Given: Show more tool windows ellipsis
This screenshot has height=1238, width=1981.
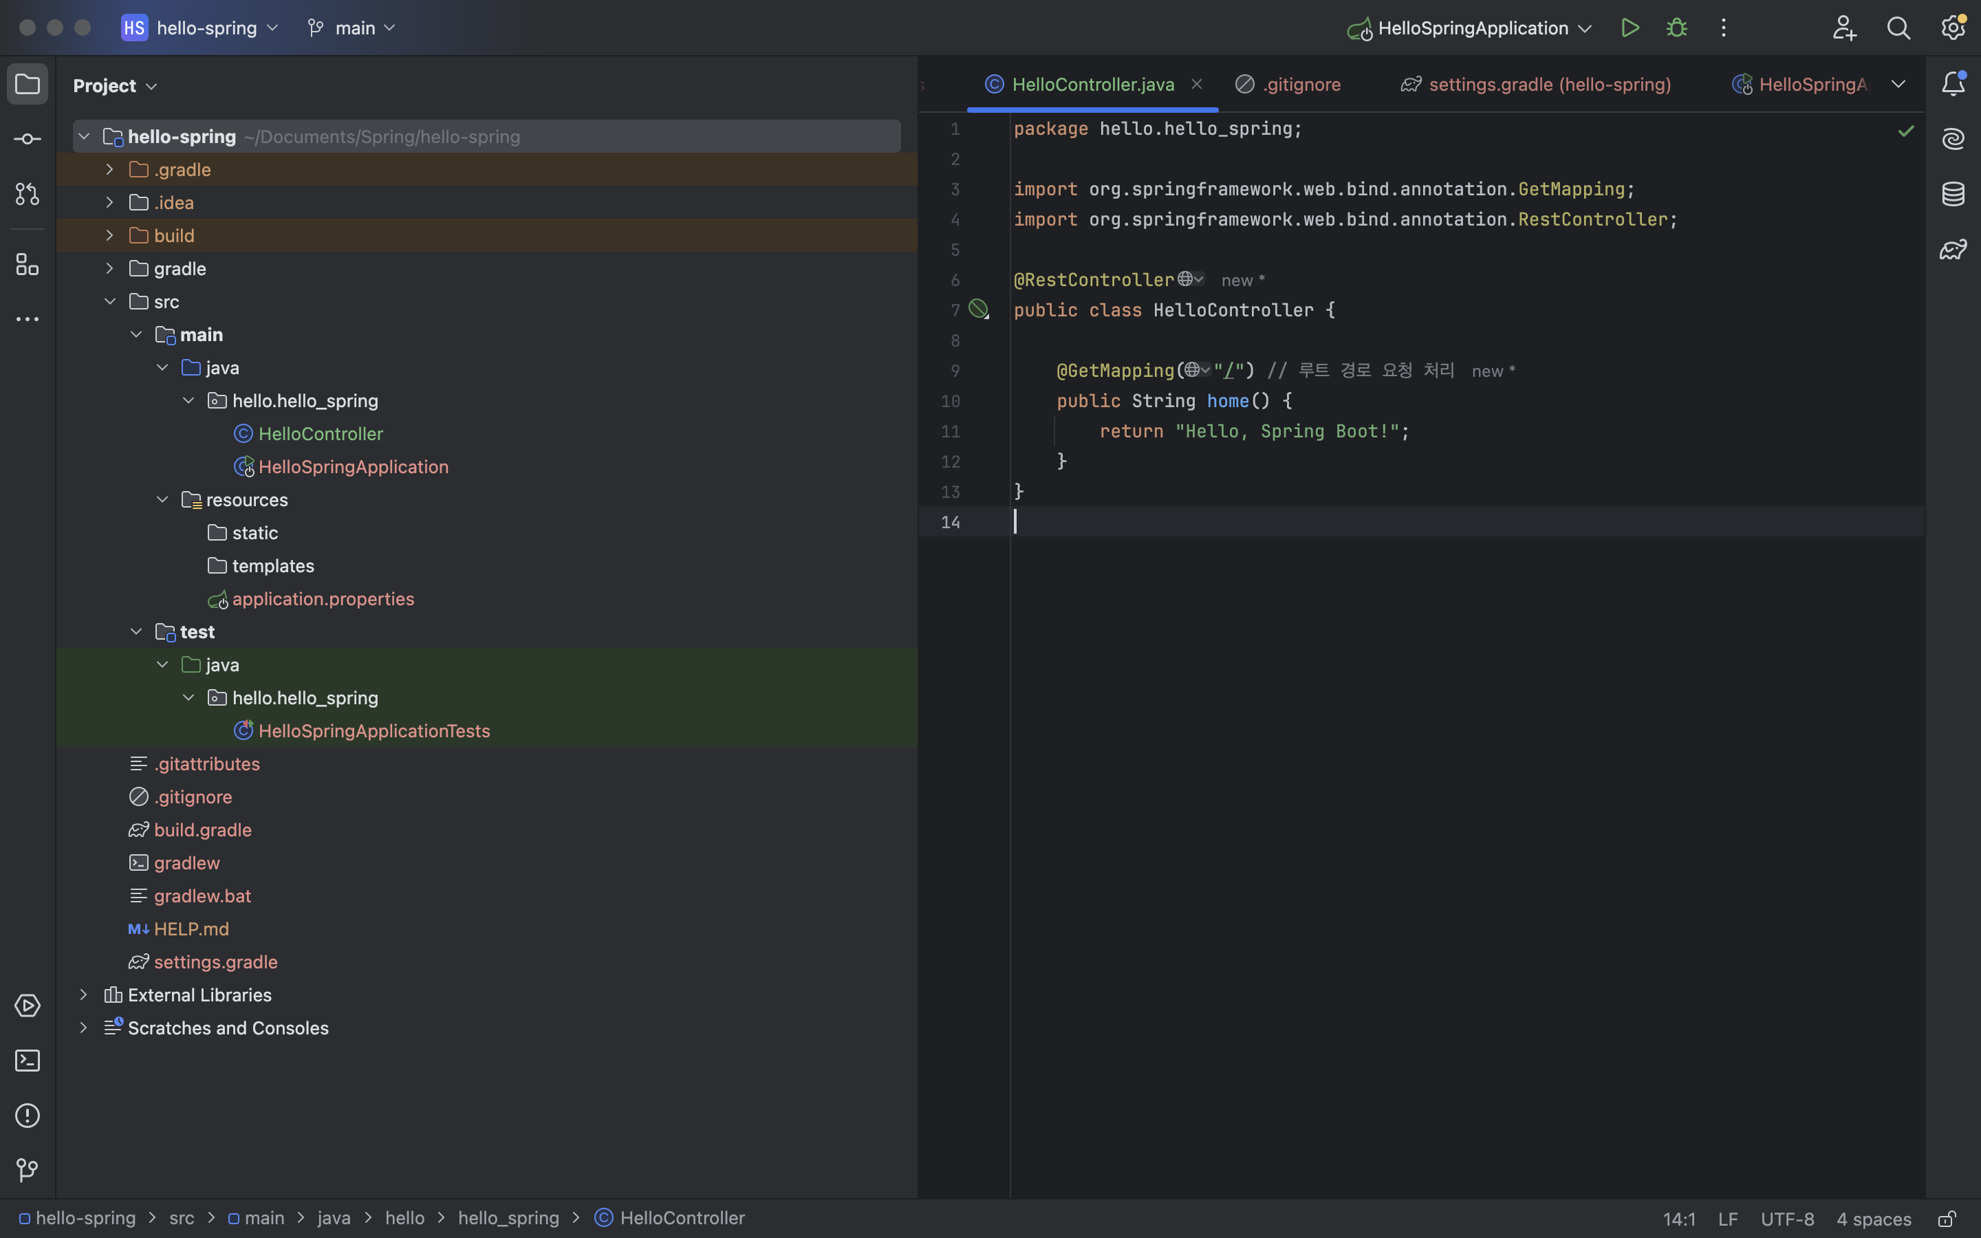Looking at the screenshot, I should (27, 319).
